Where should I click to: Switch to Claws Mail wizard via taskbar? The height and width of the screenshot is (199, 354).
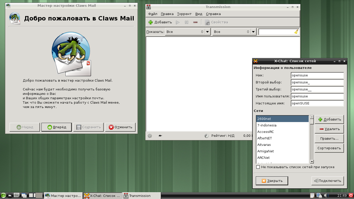click(63, 196)
